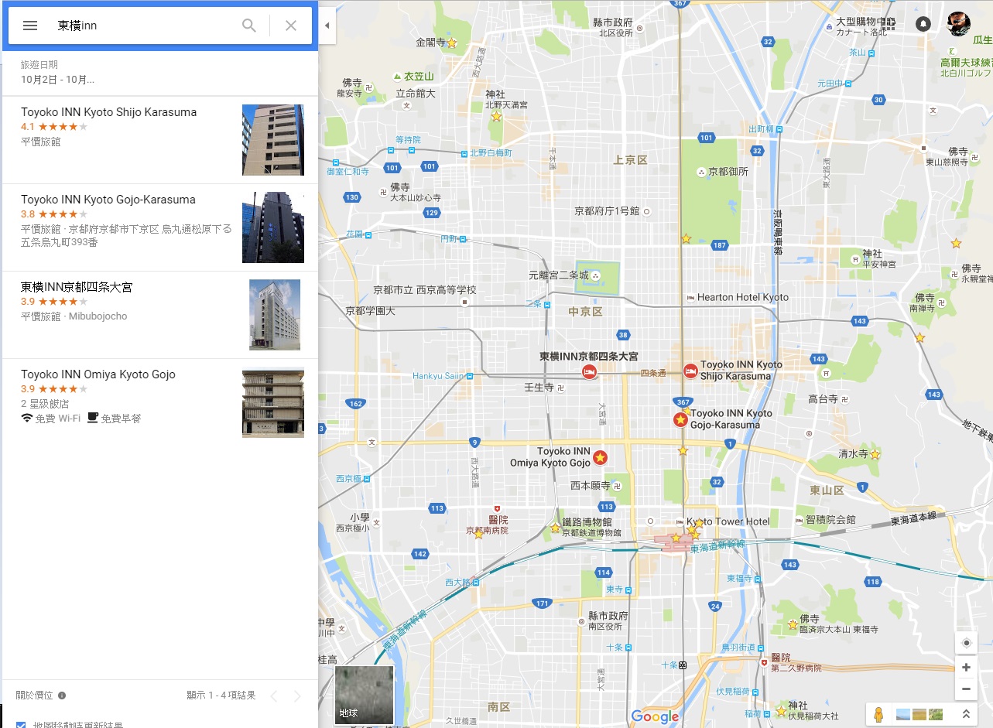Screen dimensions: 993x728
Task: Click the 壬生寺 temple label
Action: (539, 387)
